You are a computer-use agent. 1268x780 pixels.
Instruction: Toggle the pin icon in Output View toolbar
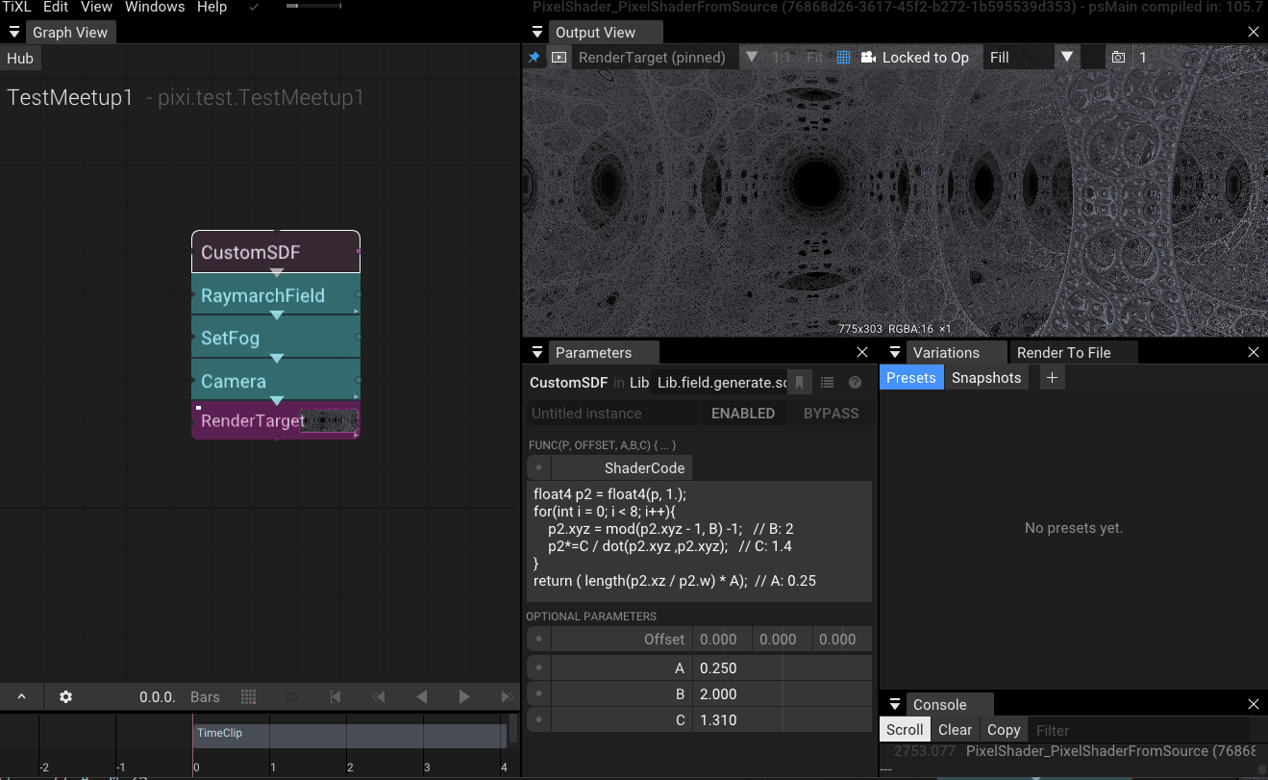point(535,57)
